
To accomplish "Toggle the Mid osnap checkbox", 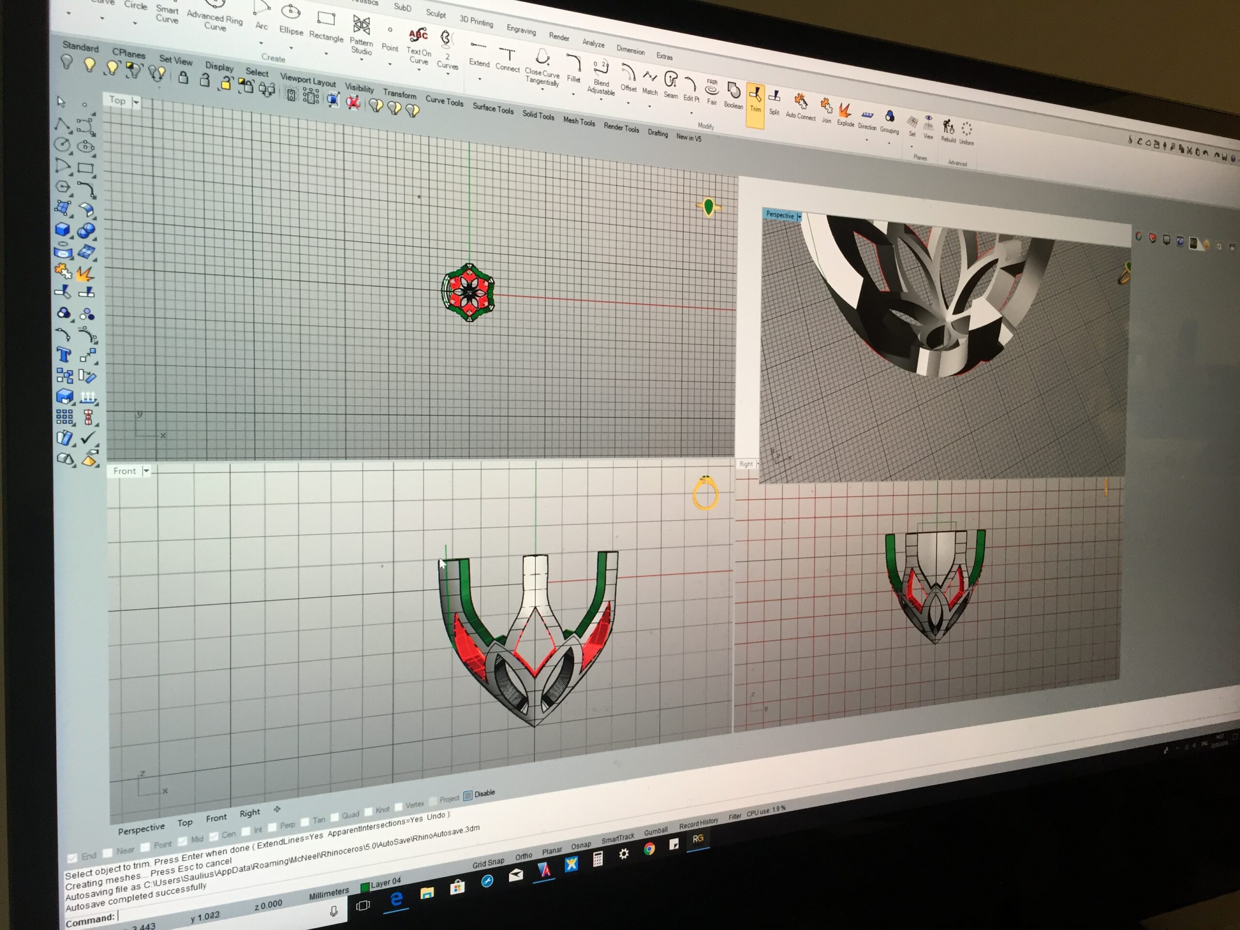I will (x=182, y=841).
